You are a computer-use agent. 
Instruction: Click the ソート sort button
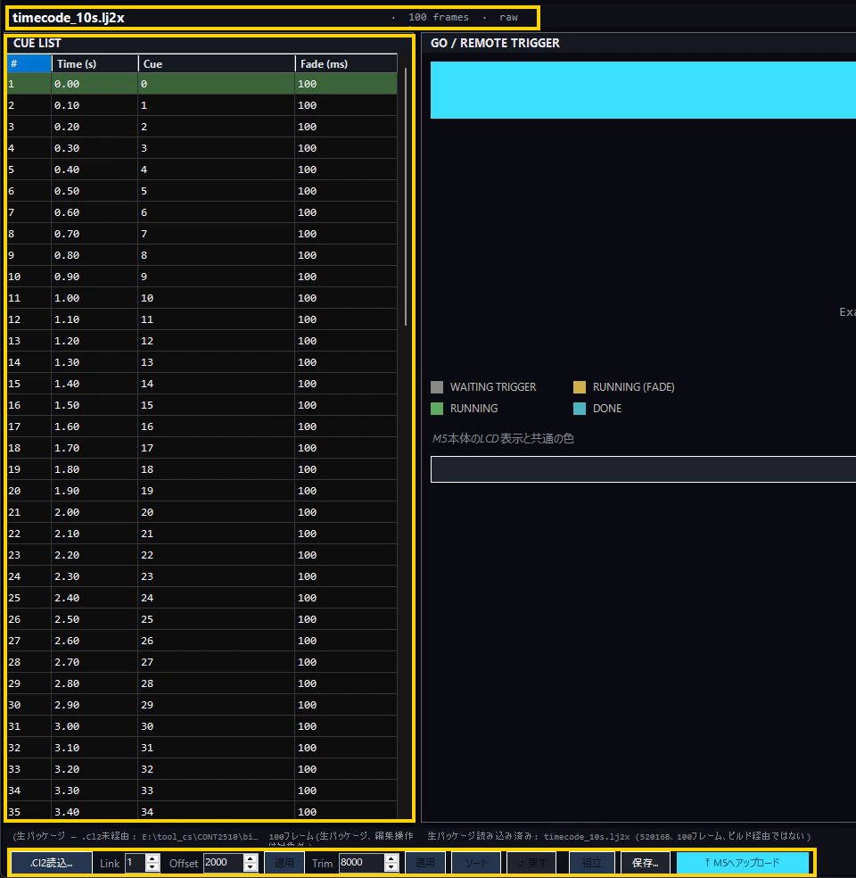point(476,863)
